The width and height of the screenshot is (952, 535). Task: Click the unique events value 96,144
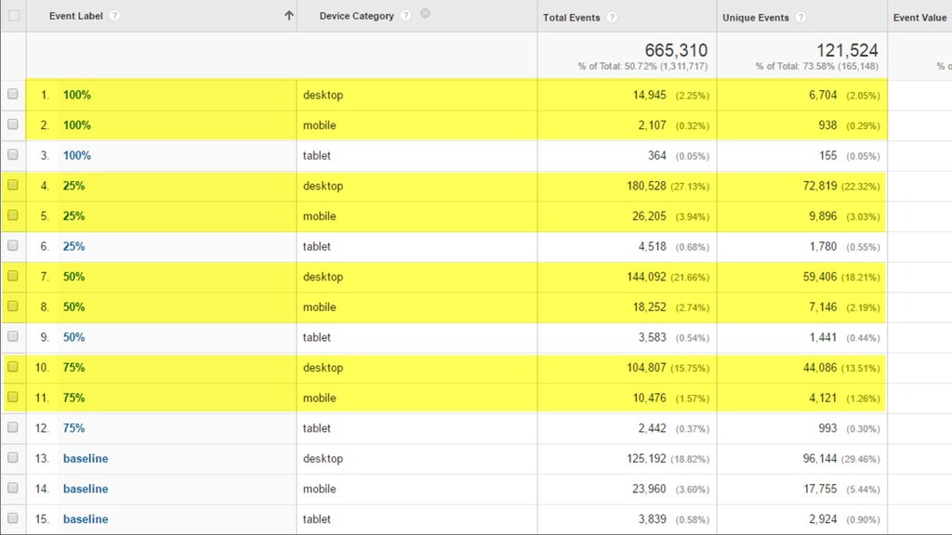click(820, 459)
